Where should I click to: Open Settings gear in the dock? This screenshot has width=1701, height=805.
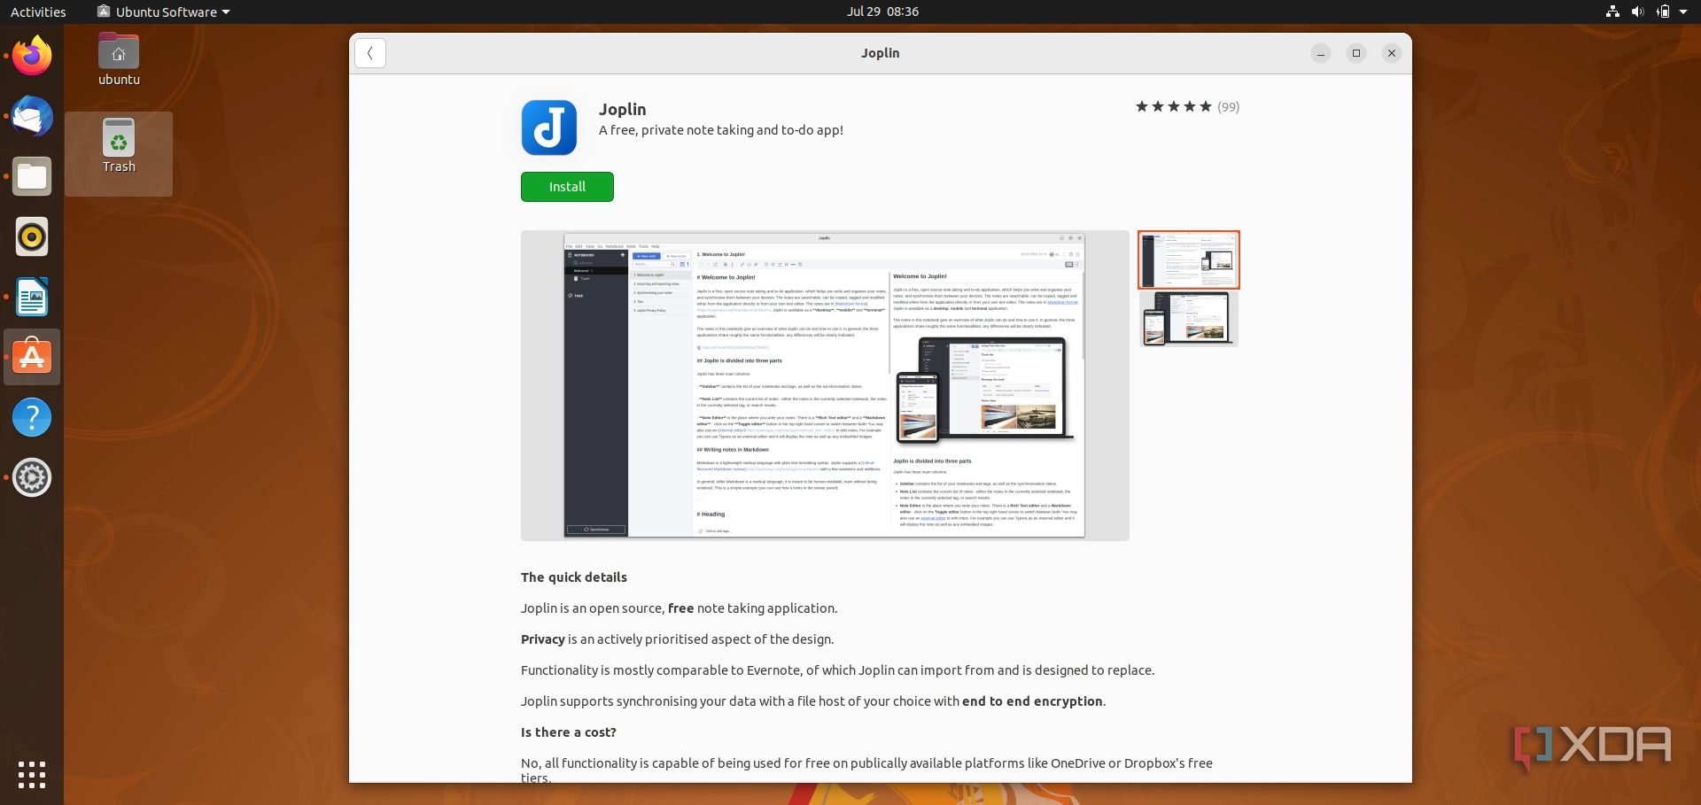[x=32, y=477]
